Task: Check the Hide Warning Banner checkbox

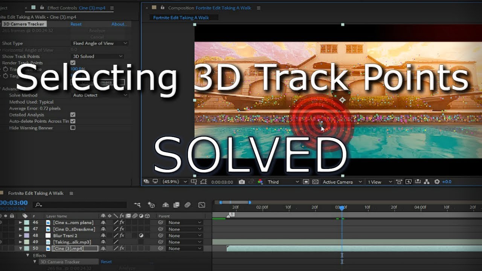Action: [73, 128]
